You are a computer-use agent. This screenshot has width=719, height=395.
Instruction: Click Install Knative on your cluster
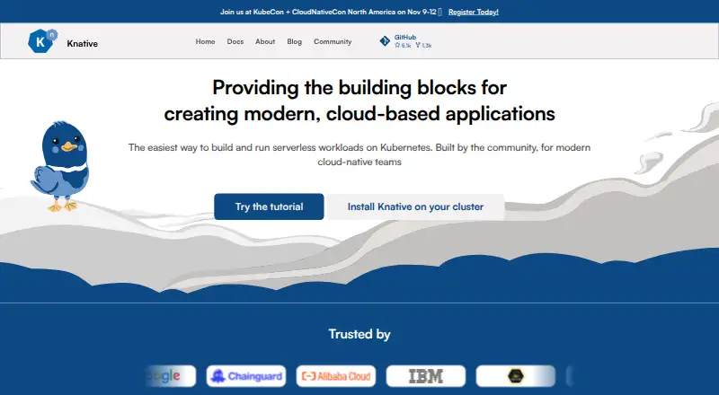pos(415,206)
